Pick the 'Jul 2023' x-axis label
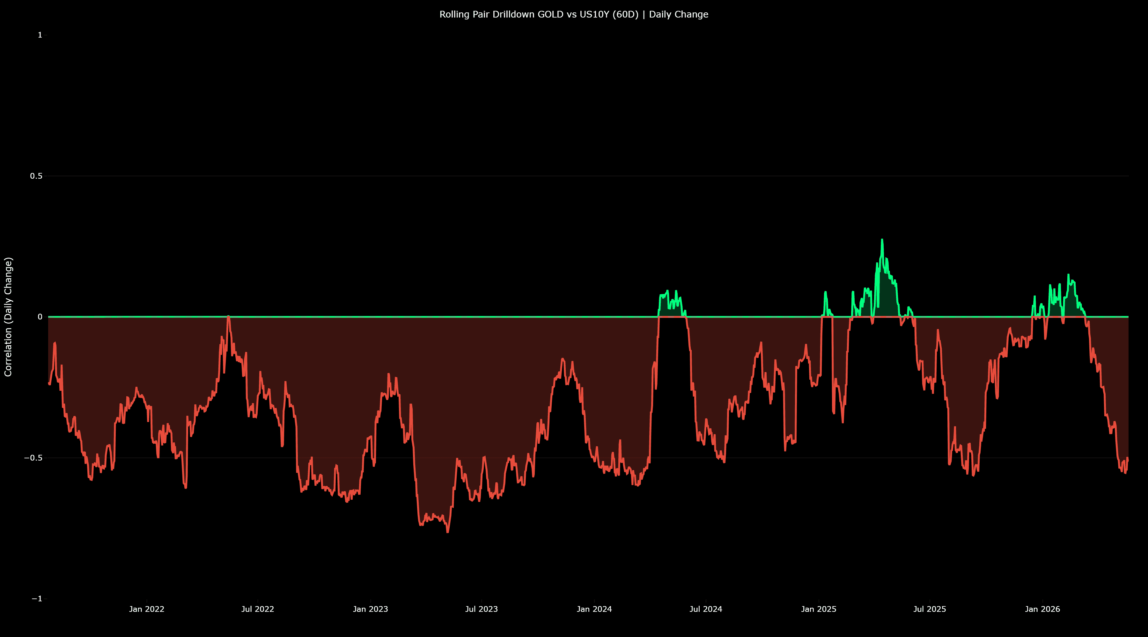 point(481,609)
